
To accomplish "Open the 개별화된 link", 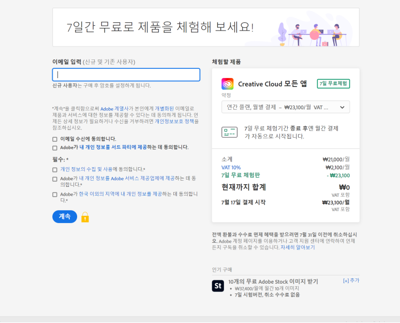I will [164, 109].
